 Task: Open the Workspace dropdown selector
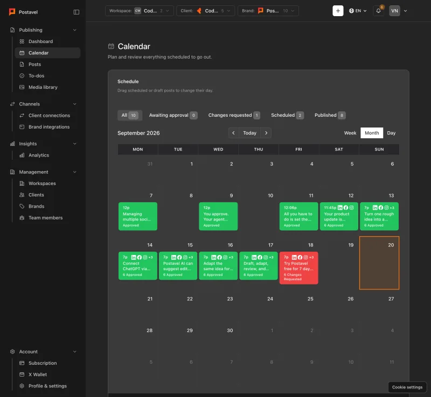tap(140, 11)
